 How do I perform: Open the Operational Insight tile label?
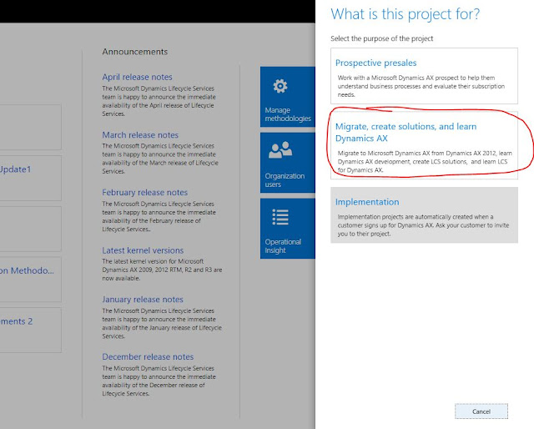[x=283, y=246]
